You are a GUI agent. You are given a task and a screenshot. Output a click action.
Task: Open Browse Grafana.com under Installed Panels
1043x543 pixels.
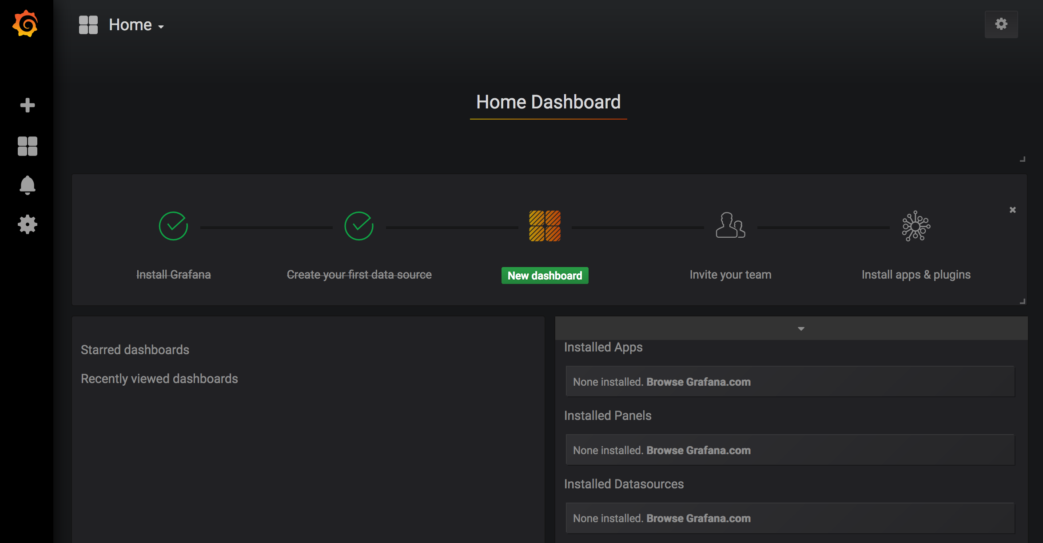[698, 450]
